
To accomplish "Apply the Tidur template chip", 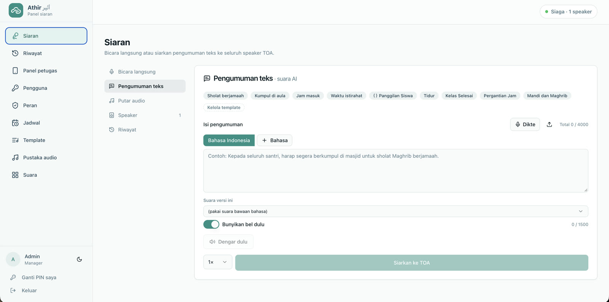I will pyautogui.click(x=429, y=96).
